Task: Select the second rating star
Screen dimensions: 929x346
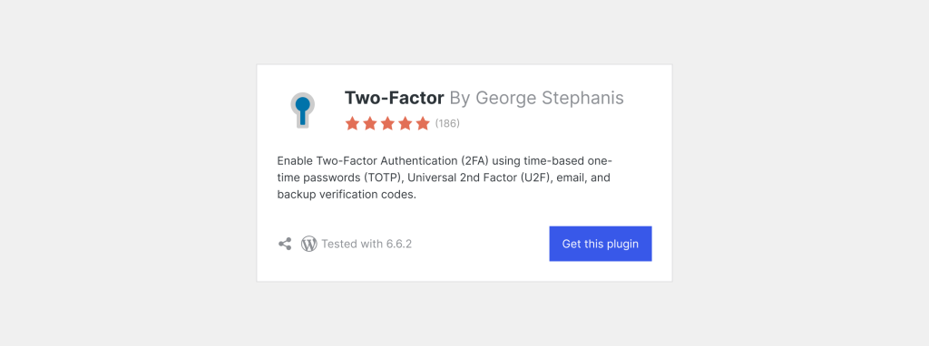Action: click(370, 123)
